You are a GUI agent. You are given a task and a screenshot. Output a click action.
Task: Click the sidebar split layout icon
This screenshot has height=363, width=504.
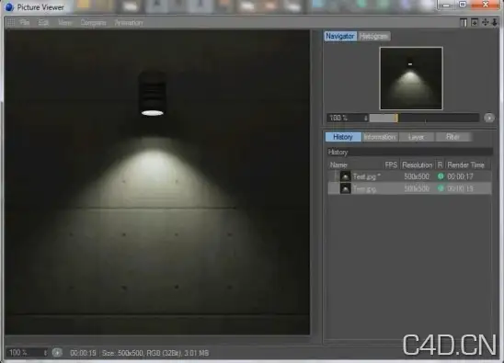464,22
